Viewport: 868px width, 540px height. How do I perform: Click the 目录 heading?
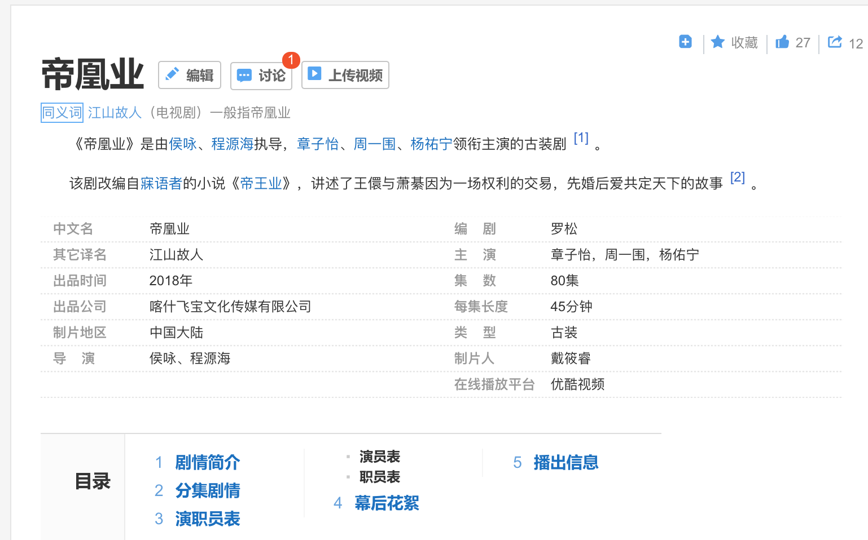click(x=93, y=482)
